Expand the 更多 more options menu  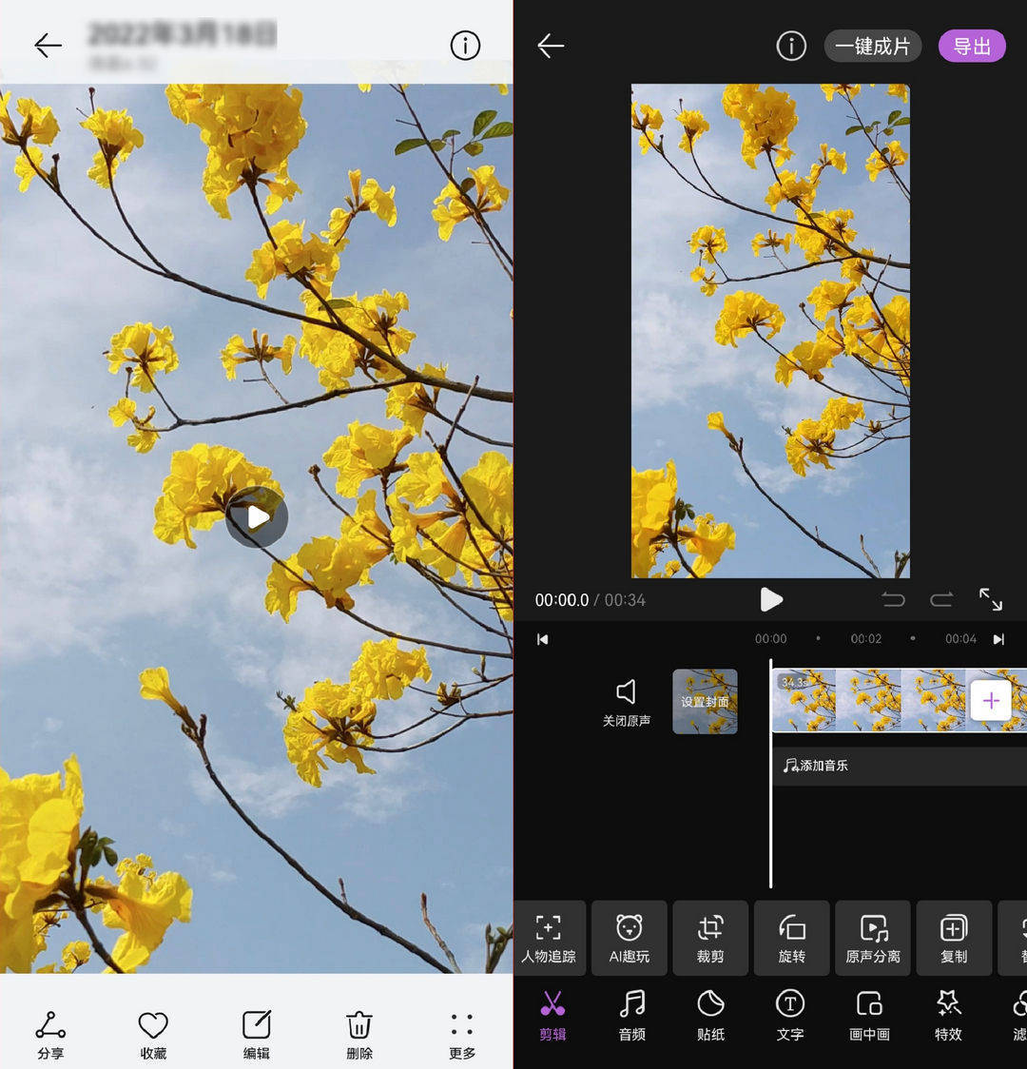462,1035
